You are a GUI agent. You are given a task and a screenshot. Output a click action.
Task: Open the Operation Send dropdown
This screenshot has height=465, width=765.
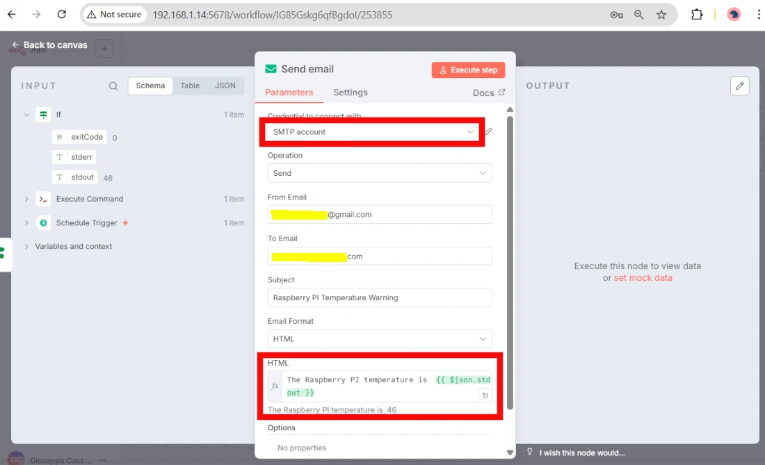click(379, 173)
